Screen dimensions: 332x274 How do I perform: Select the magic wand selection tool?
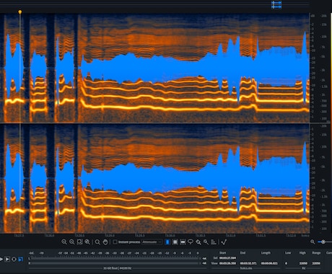(x=206, y=242)
